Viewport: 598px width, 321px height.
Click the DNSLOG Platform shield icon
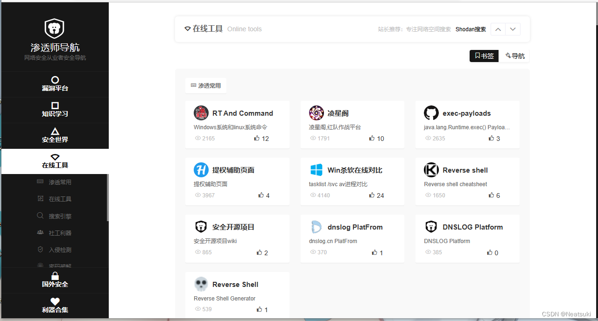click(x=431, y=227)
